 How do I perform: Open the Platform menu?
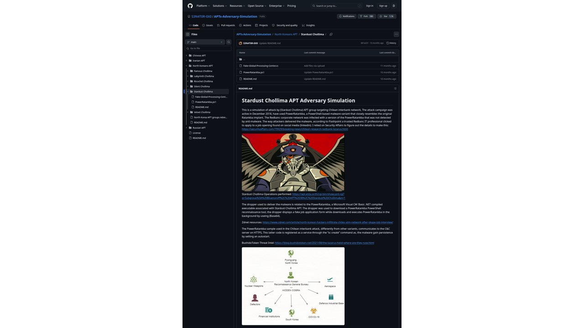(x=203, y=6)
